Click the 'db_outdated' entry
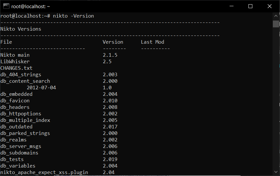The width and height of the screenshot is (280, 176). [17, 127]
